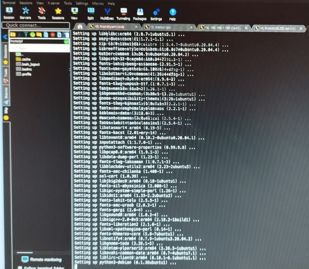Toggle the Follow terminal folder checkbox
This screenshot has width=309, height=269.
20,268
